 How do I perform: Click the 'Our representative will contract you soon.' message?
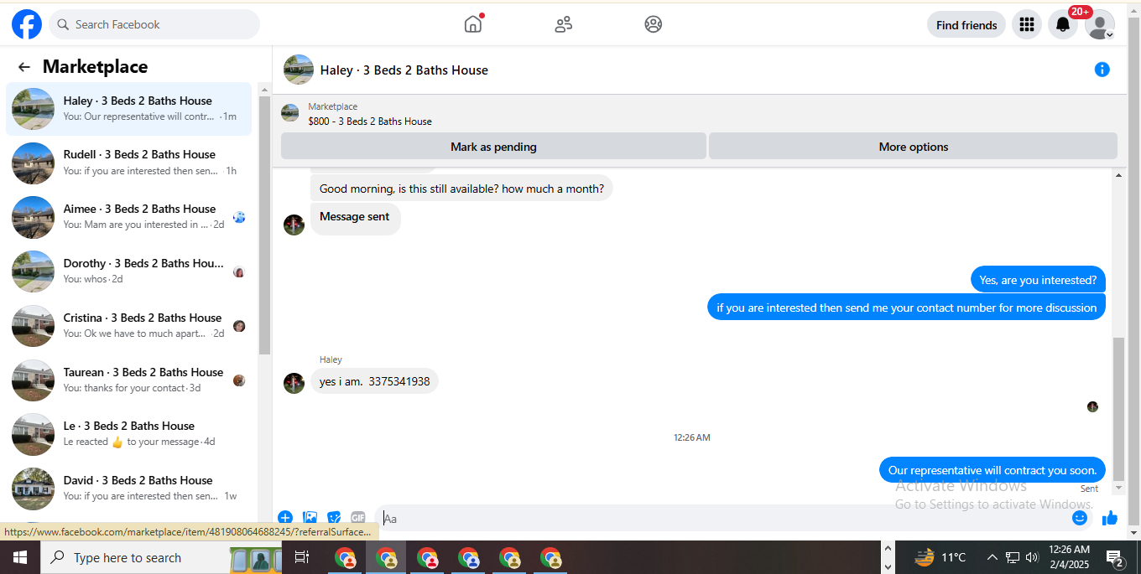pyautogui.click(x=993, y=470)
